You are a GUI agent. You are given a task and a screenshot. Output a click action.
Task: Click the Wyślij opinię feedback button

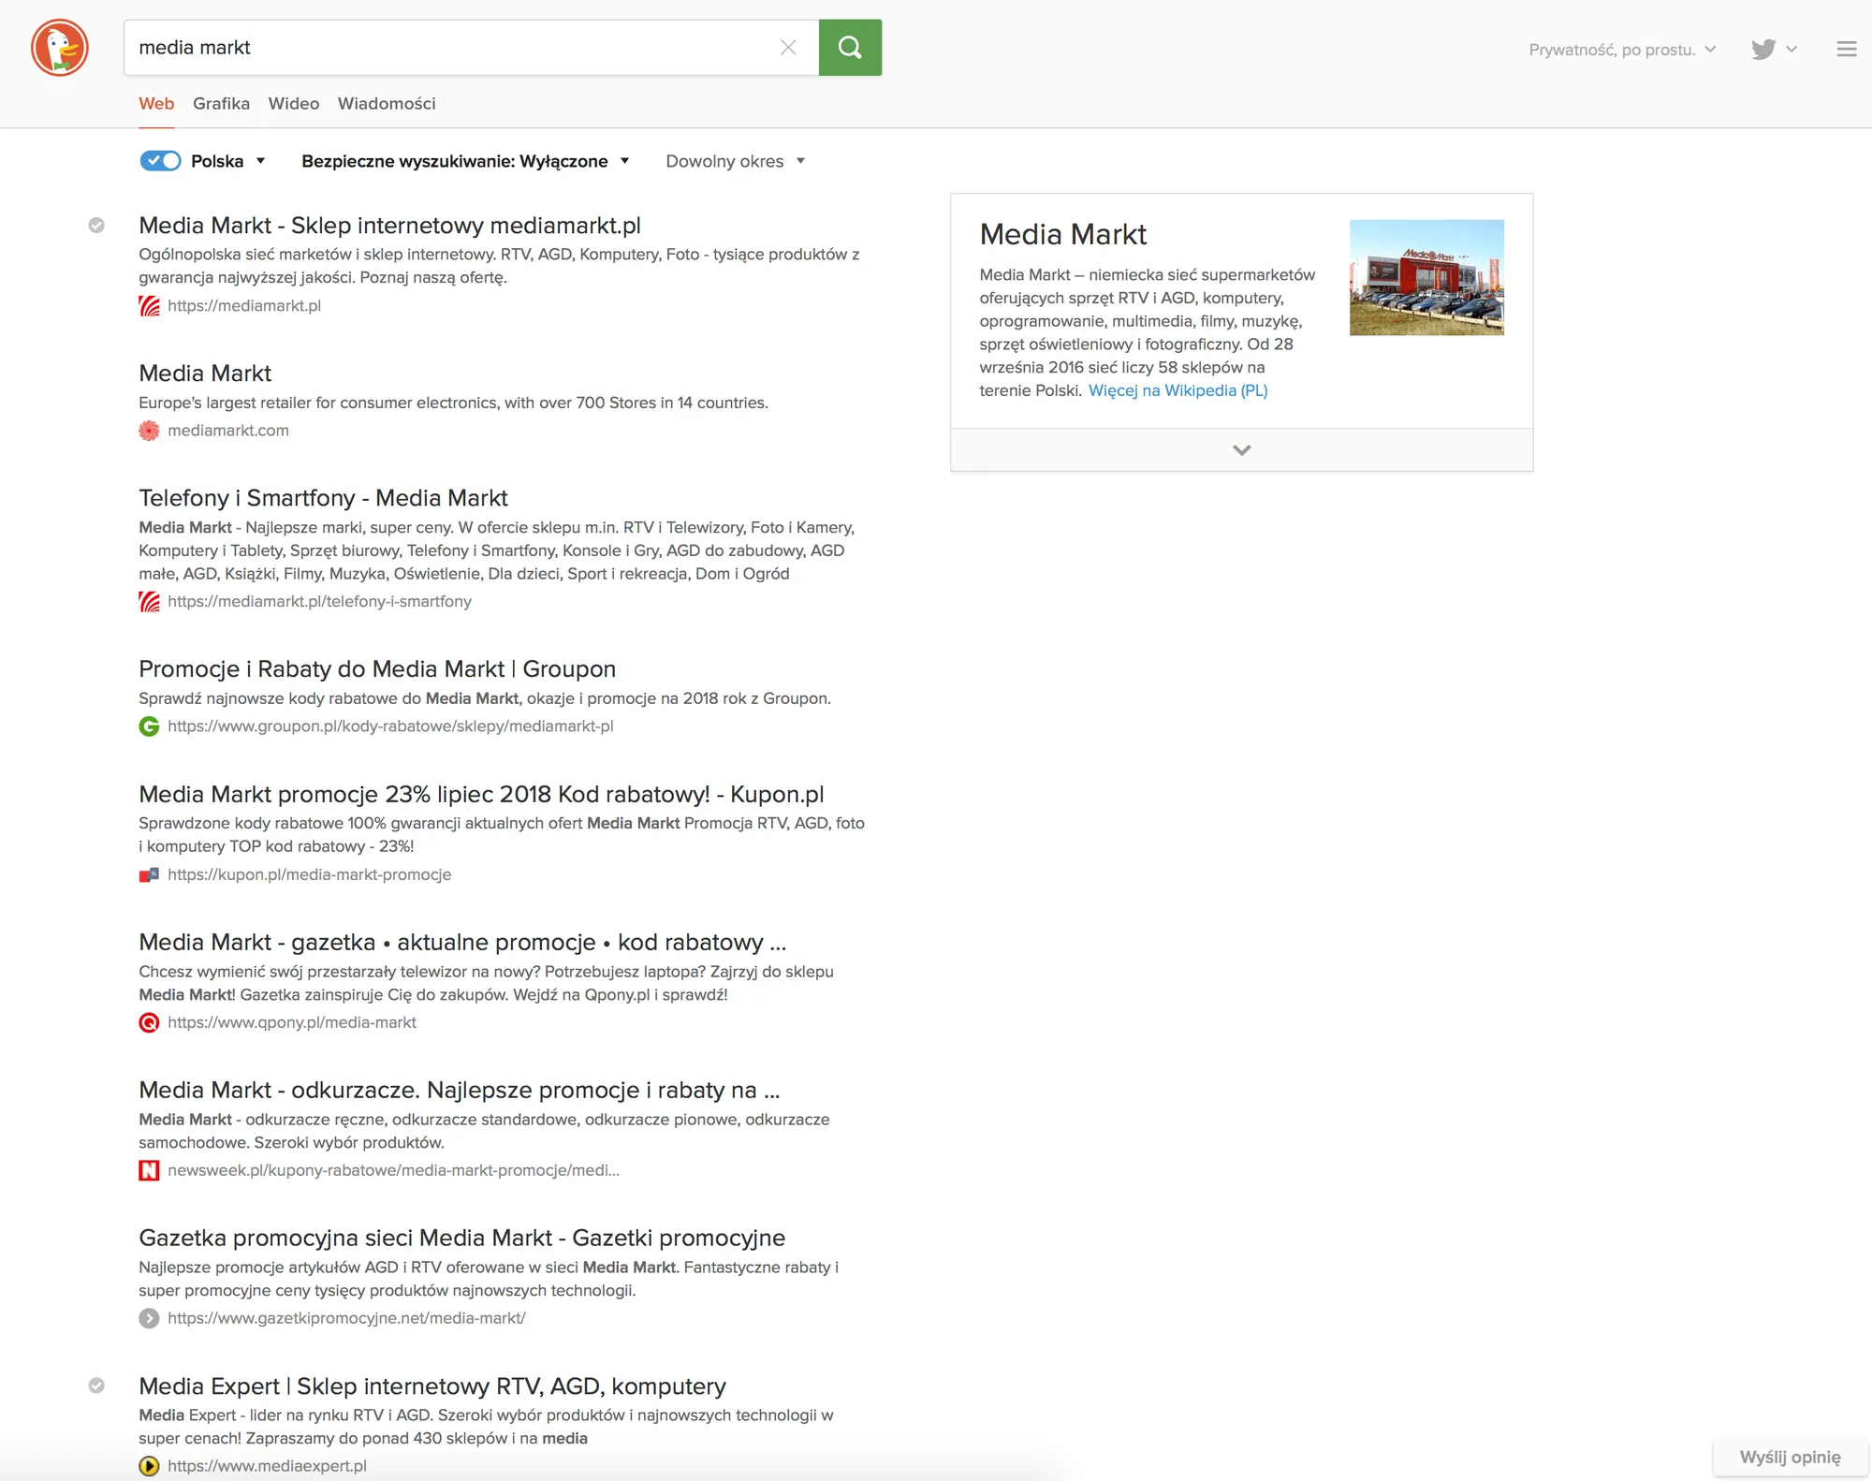point(1790,1458)
